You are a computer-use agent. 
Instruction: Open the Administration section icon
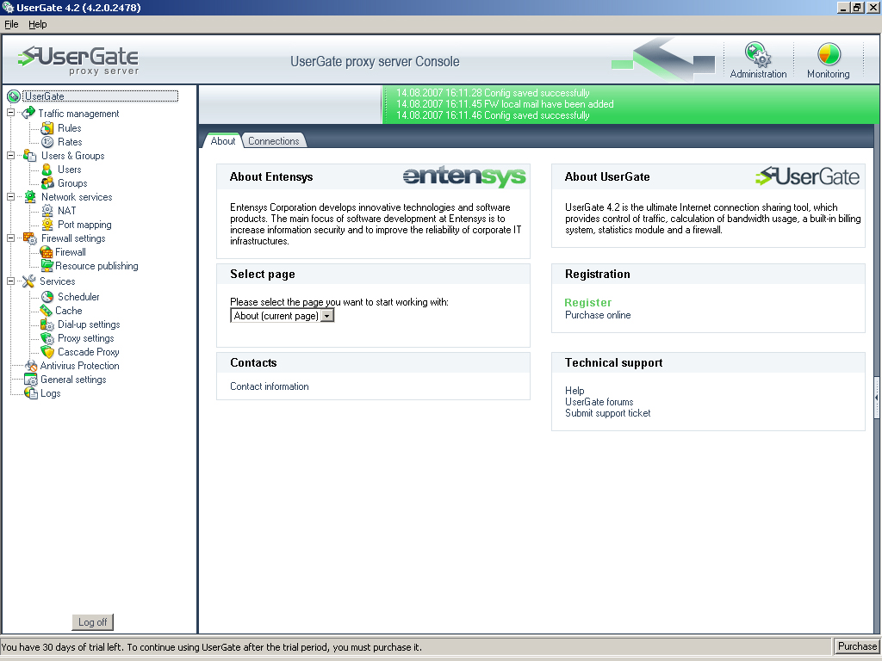[x=758, y=54]
